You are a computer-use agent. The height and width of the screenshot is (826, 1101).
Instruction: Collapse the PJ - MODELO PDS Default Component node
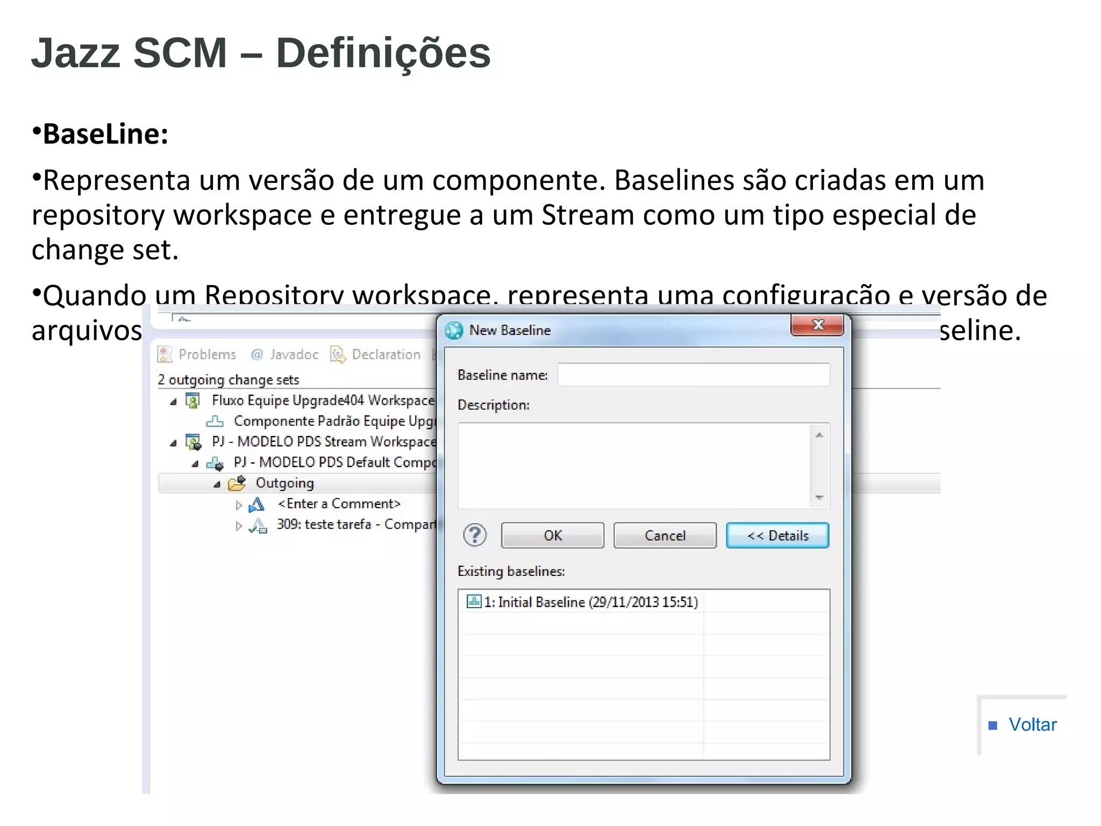click(x=195, y=464)
